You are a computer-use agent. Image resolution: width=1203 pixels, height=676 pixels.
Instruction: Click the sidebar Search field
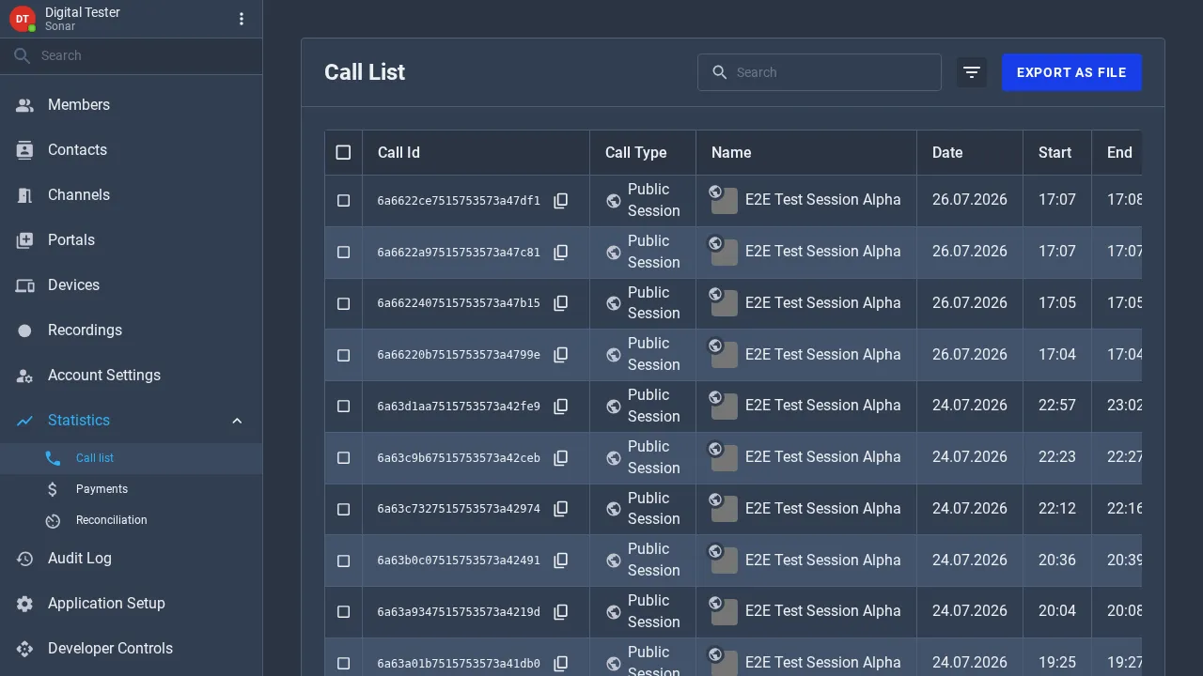coord(132,55)
